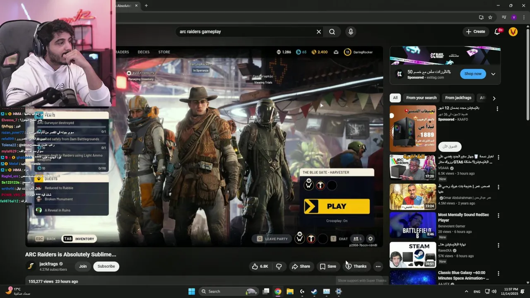The image size is (530, 298).
Task: Click LEAVE PARTY in game video
Action: point(272,239)
